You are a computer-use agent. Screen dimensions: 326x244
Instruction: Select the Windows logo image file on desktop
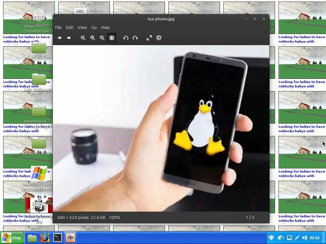point(39,173)
